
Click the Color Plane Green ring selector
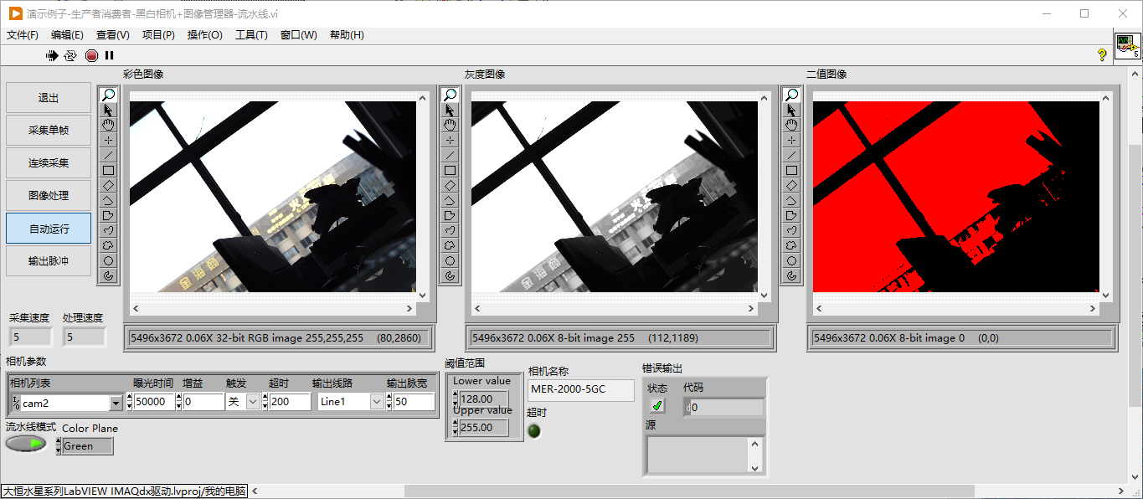tap(88, 446)
